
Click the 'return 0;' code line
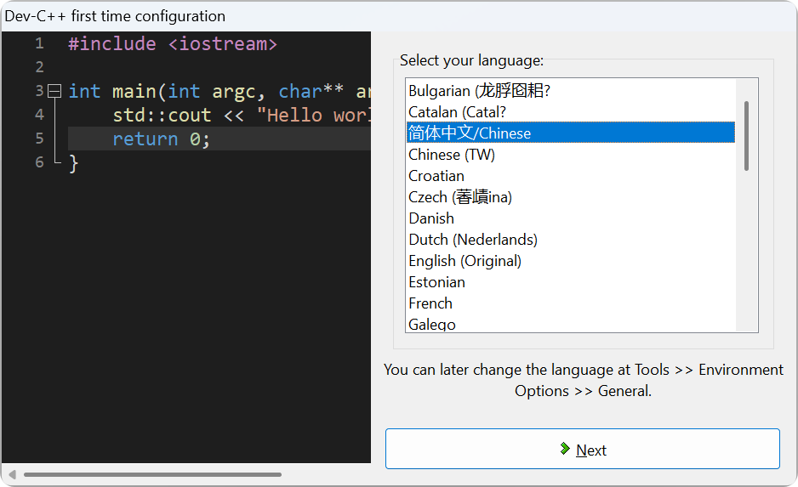(x=161, y=139)
